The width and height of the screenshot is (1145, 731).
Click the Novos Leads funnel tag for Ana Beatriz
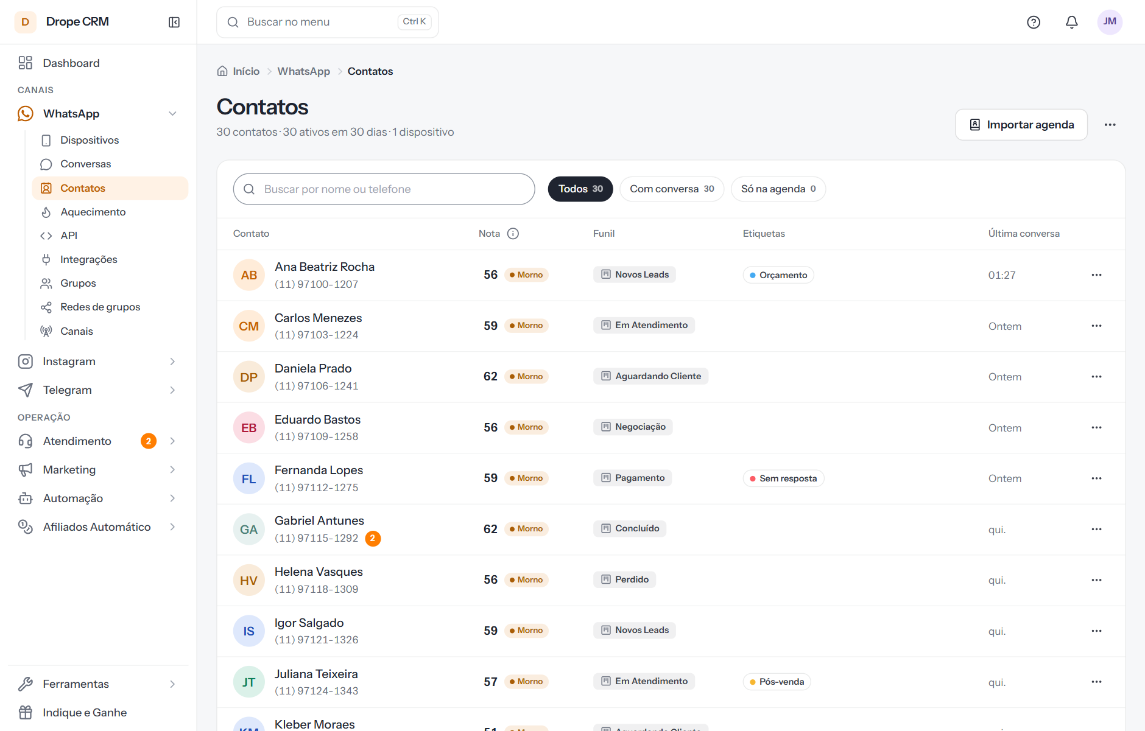tap(635, 275)
